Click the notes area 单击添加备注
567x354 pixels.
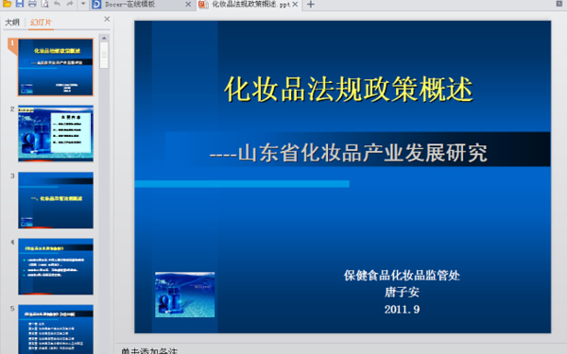pos(149,351)
